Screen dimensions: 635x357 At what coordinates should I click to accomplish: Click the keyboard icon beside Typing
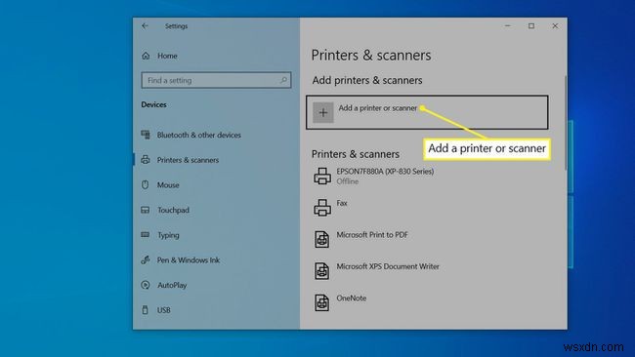(x=146, y=234)
